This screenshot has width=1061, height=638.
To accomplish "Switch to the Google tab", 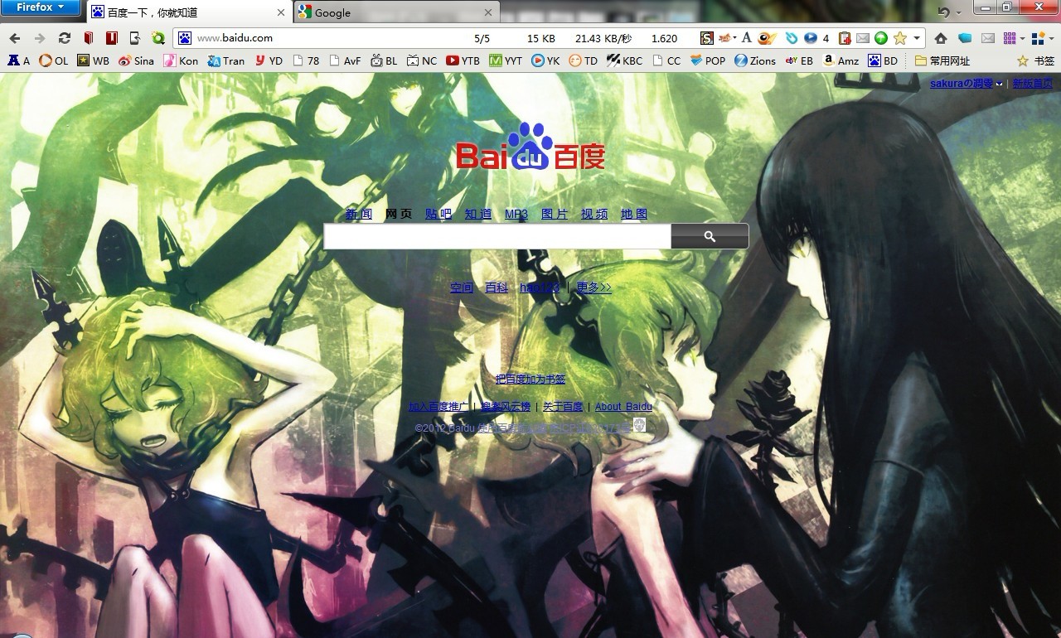I will tap(396, 12).
